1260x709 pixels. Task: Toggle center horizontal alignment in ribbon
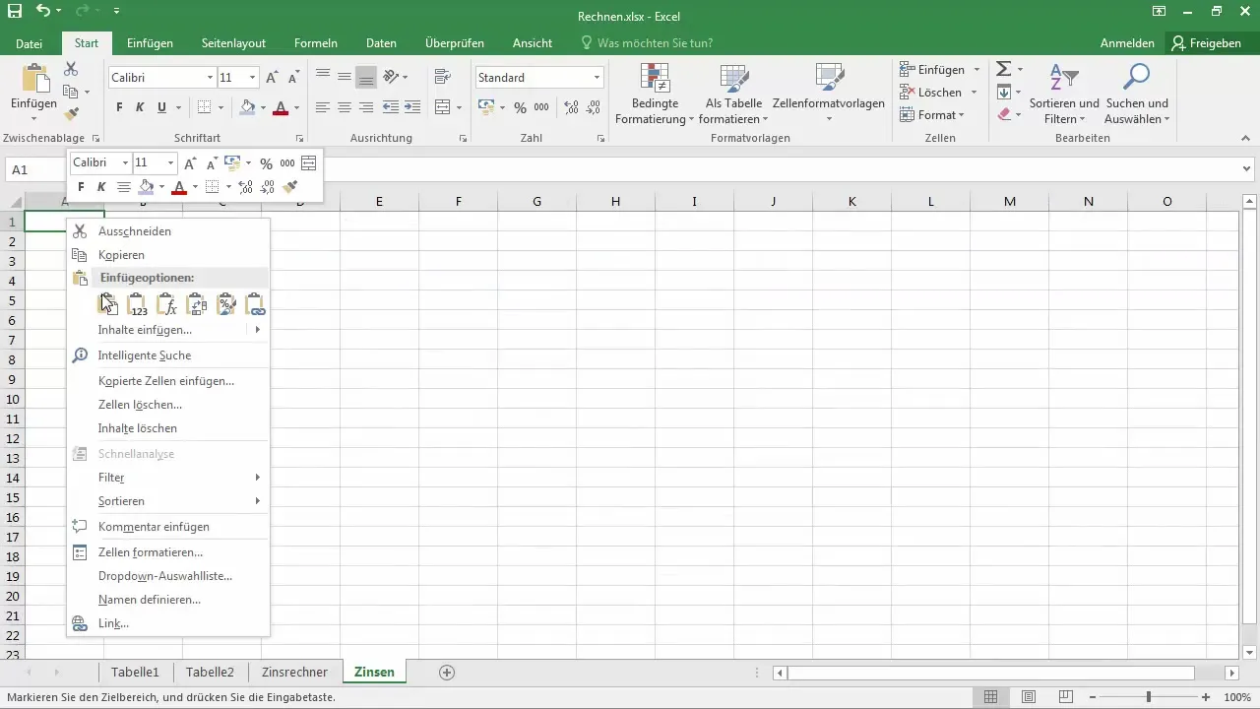pos(344,107)
